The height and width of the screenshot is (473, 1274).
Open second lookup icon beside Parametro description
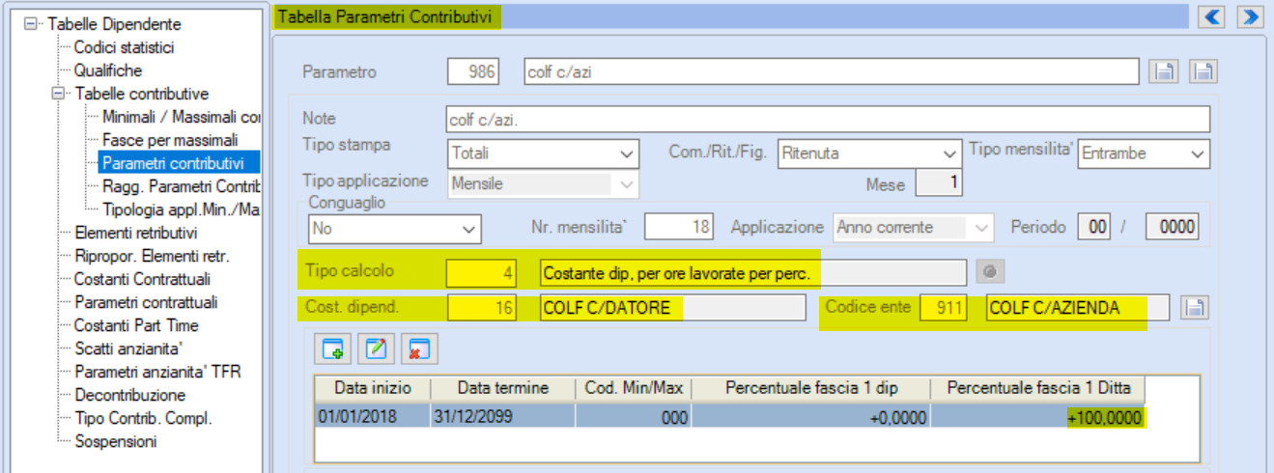click(1203, 71)
